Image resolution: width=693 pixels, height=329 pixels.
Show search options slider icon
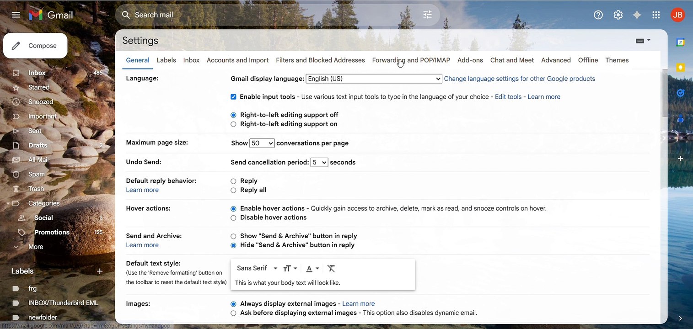[x=428, y=15]
